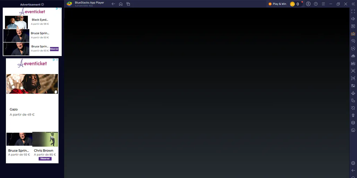Click the resize window devices icon
Viewport: 357px width, 178px height.
(353, 100)
